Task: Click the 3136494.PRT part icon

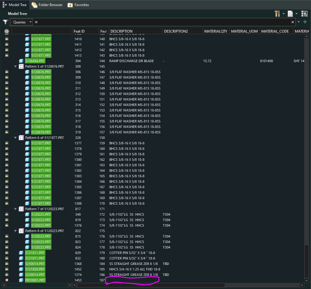Action: point(21,61)
